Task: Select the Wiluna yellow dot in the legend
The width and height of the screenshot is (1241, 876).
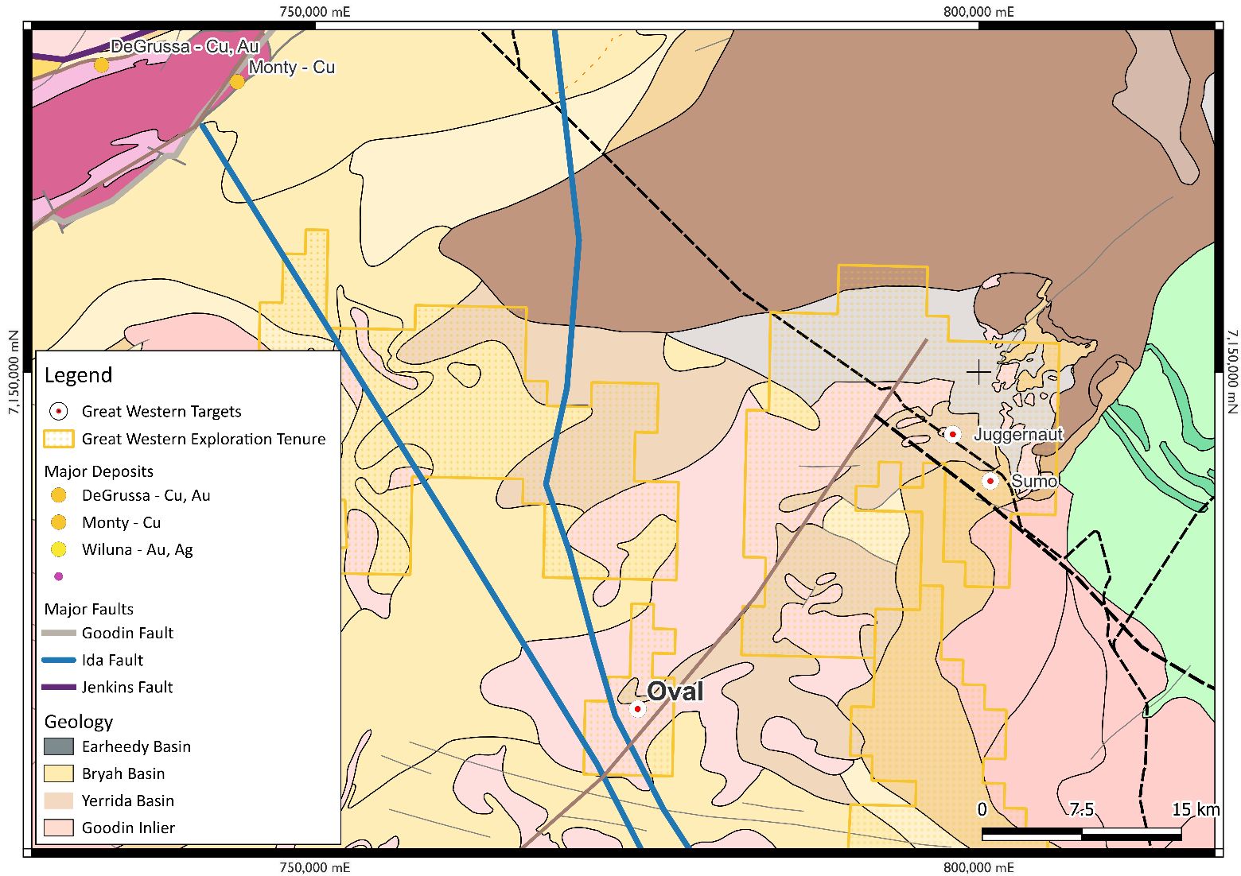Action: 58,549
